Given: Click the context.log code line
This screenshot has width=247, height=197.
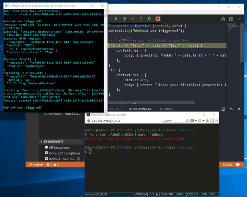Looking at the screenshot, I should (146, 31).
